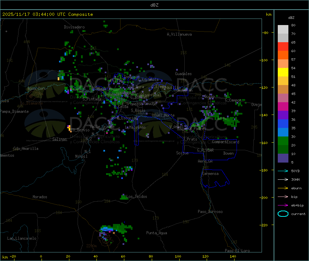Click the 'eburn' legend label
Image resolution: width=309 pixels, height=261 pixels.
click(296, 188)
